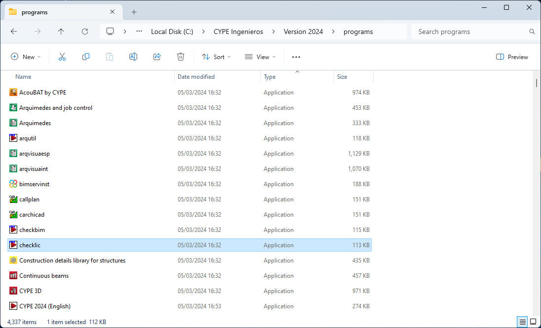Click the Construction details library icon

(x=13, y=260)
